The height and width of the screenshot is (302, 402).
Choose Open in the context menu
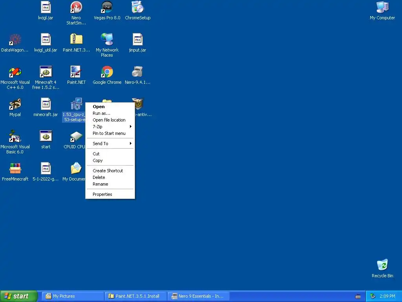point(110,107)
